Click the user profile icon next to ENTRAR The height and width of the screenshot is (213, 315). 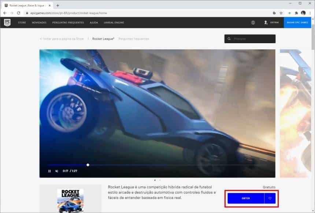click(x=266, y=22)
